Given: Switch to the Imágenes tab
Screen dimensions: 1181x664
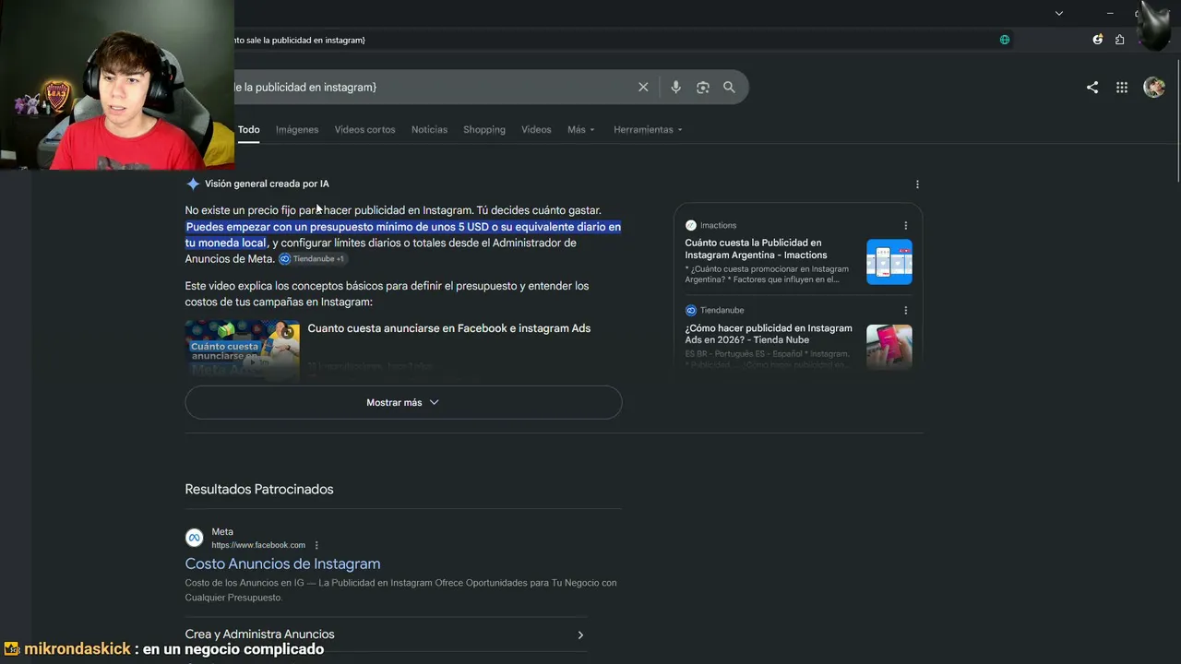Looking at the screenshot, I should click(297, 130).
